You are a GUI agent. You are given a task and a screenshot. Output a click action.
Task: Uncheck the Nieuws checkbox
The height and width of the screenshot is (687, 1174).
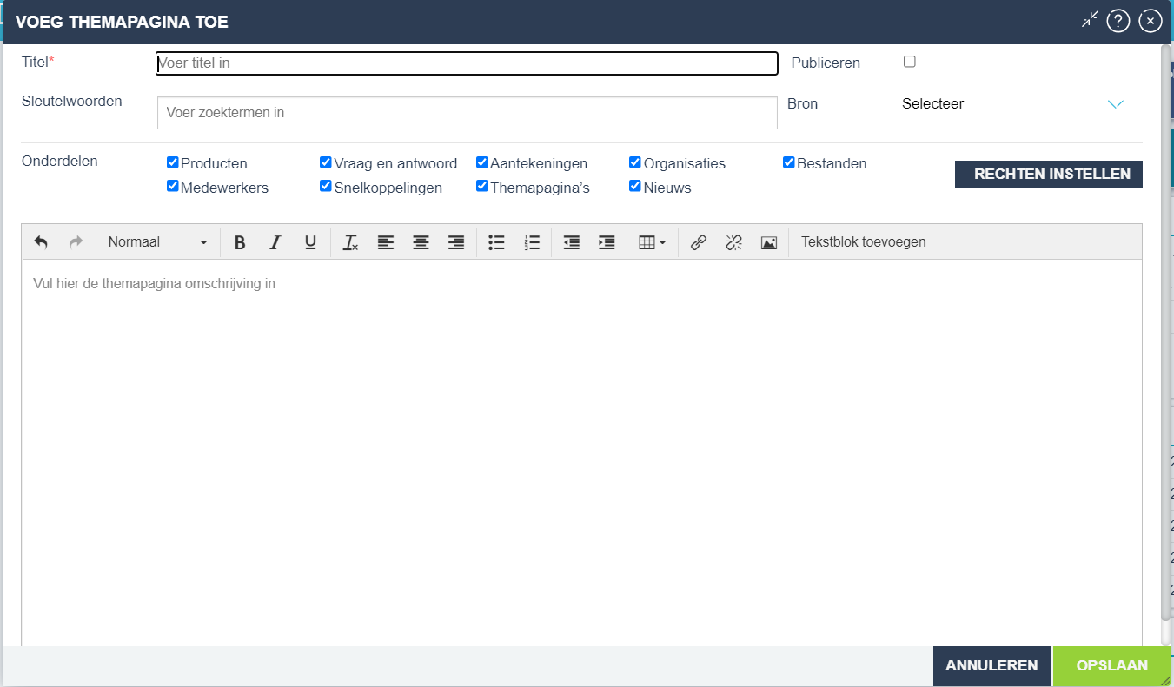point(634,186)
